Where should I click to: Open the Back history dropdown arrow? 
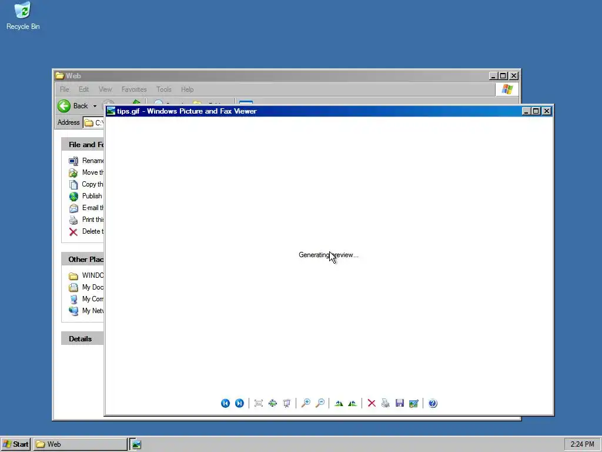(x=95, y=106)
